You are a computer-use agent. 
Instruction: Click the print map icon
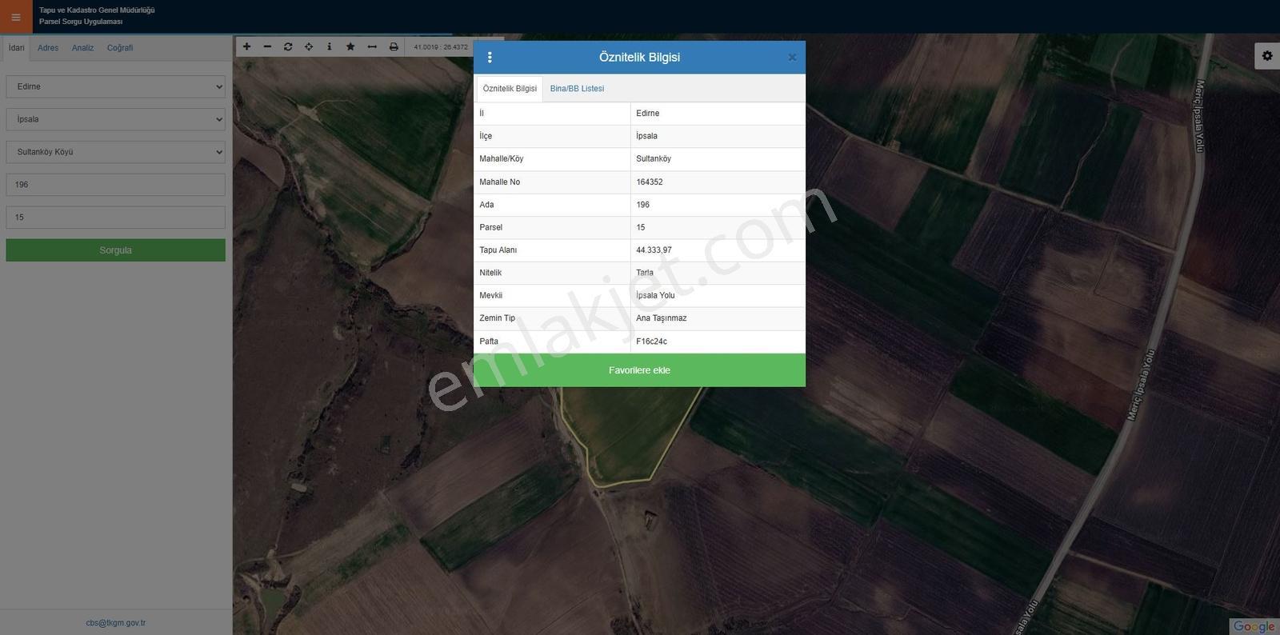coord(394,47)
